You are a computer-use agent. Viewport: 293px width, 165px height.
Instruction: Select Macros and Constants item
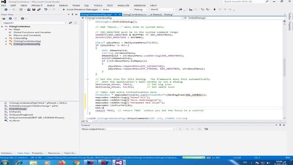pyautogui.click(x=27, y=35)
